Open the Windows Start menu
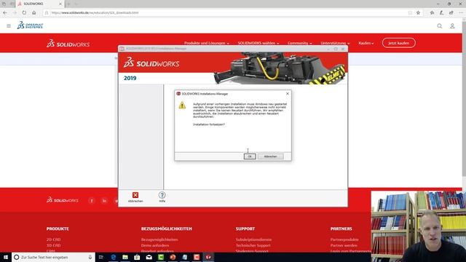Image resolution: width=466 pixels, height=262 pixels. [x=6, y=257]
